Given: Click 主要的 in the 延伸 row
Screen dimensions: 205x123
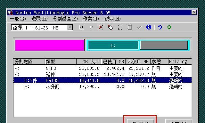Looking at the screenshot, I should [176, 75].
